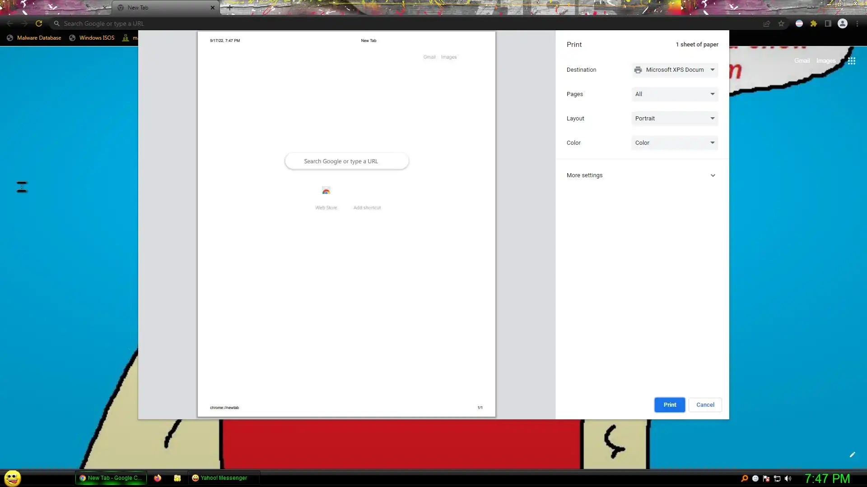This screenshot has width=867, height=487.
Task: Click the Extensions puzzle piece icon
Action: point(813,23)
